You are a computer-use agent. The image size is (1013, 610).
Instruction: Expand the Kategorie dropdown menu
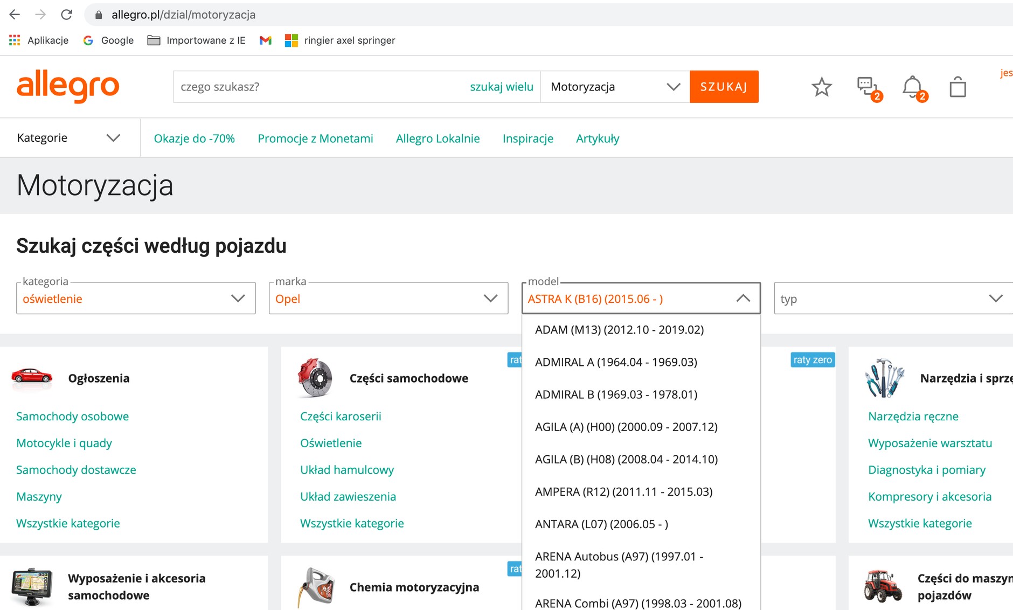coord(68,138)
